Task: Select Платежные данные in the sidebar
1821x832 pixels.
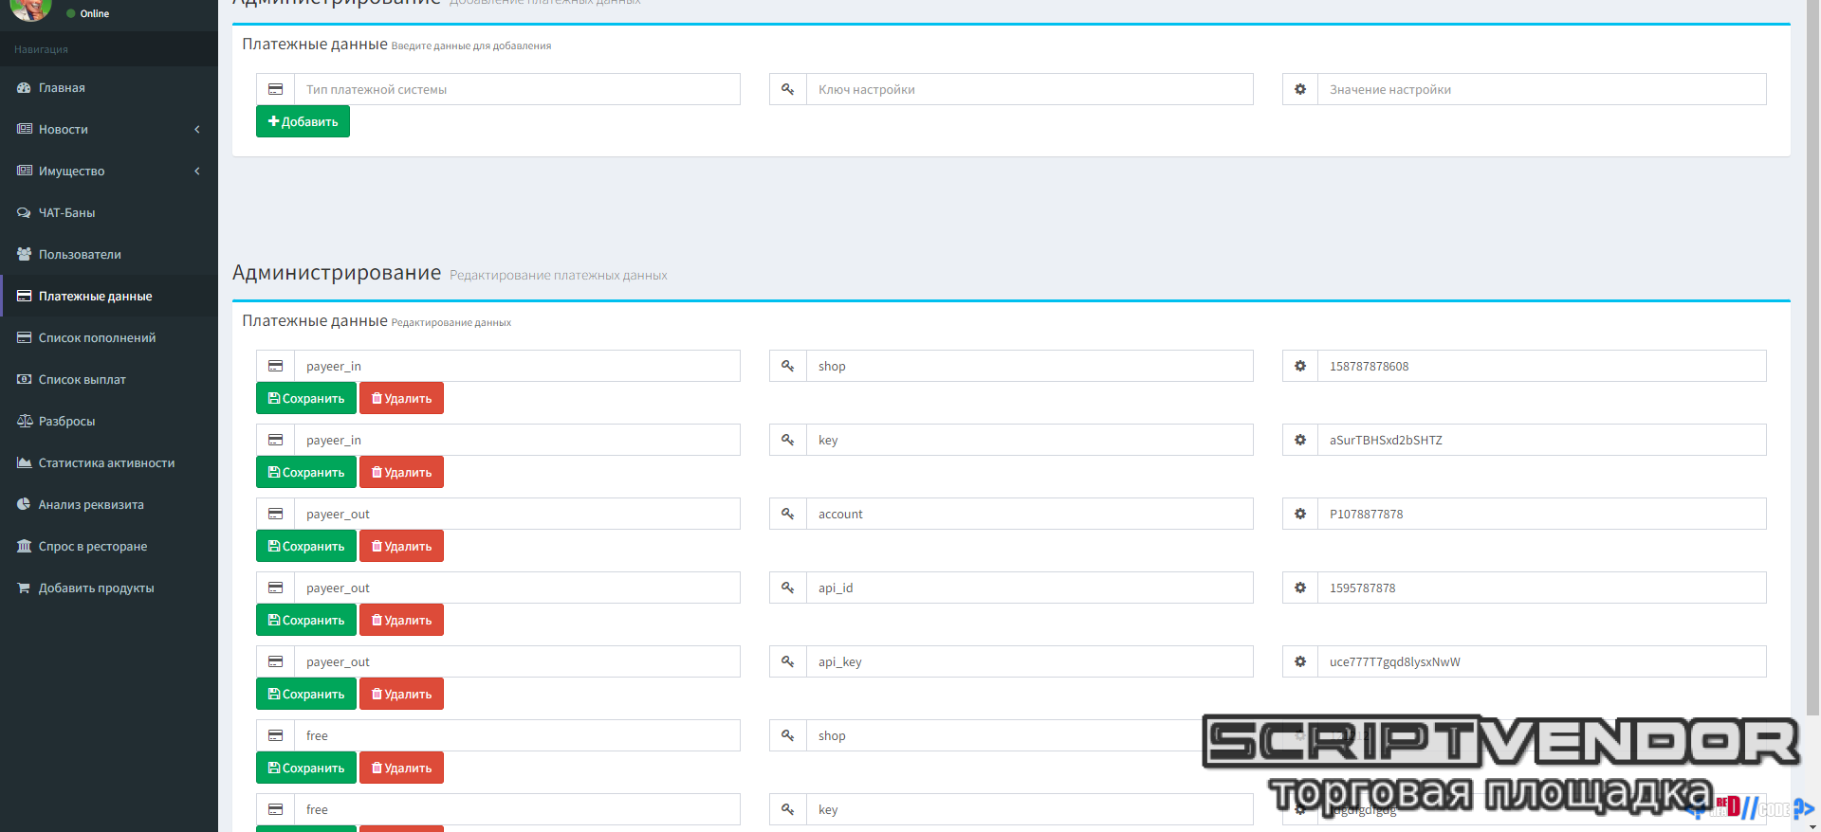Action: click(95, 297)
